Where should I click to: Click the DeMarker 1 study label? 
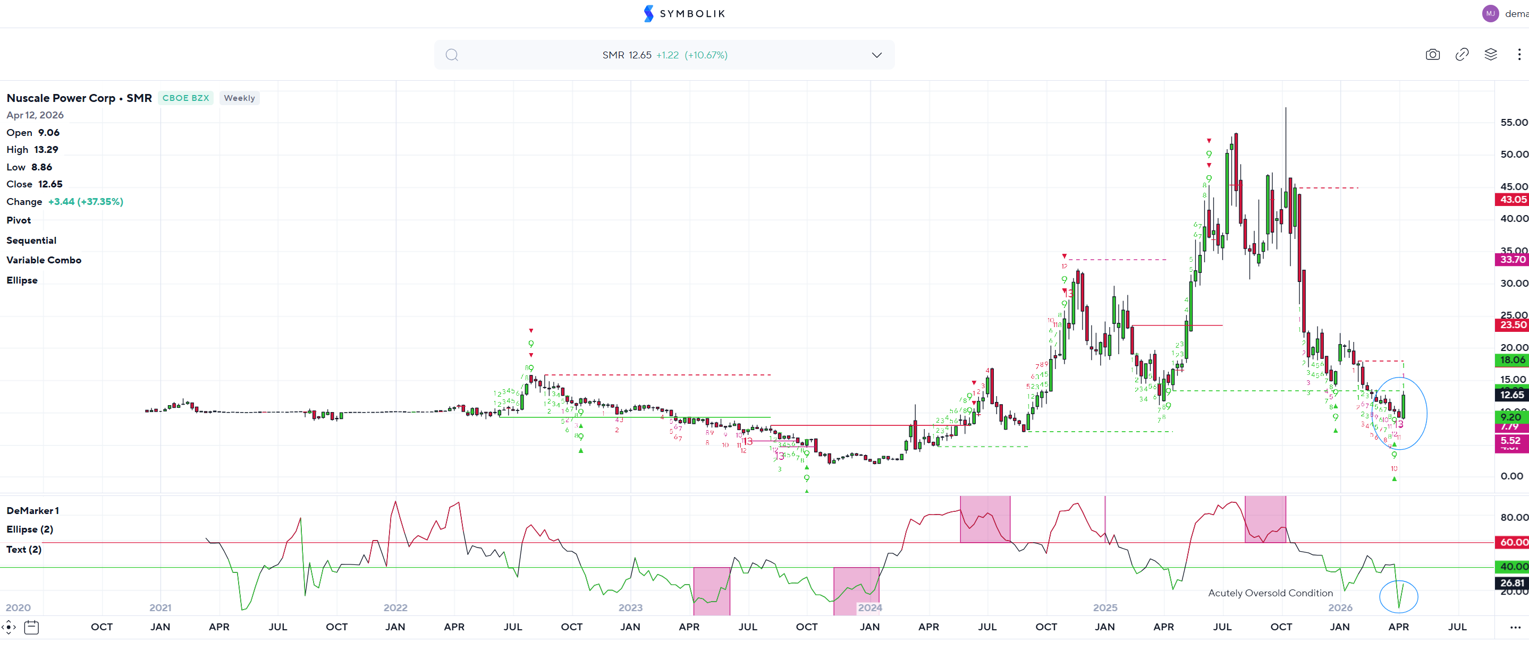tap(32, 510)
